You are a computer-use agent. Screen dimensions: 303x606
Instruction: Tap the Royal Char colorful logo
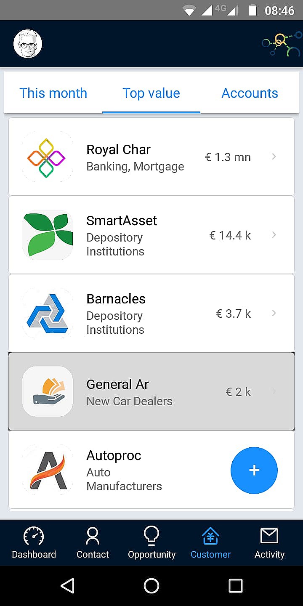(x=47, y=157)
